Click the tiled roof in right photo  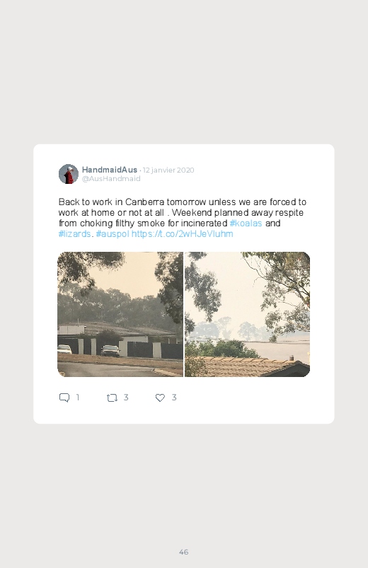click(x=250, y=366)
